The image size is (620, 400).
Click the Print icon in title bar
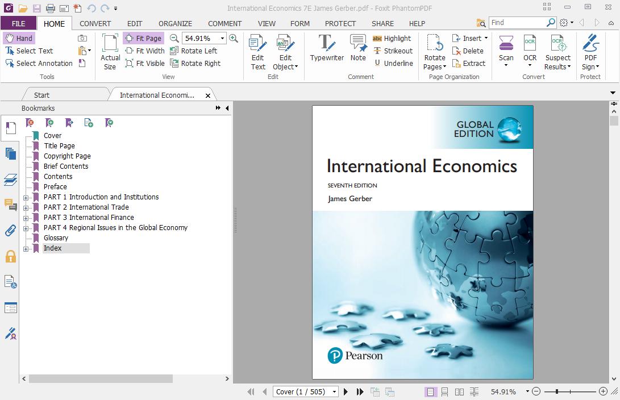point(50,8)
